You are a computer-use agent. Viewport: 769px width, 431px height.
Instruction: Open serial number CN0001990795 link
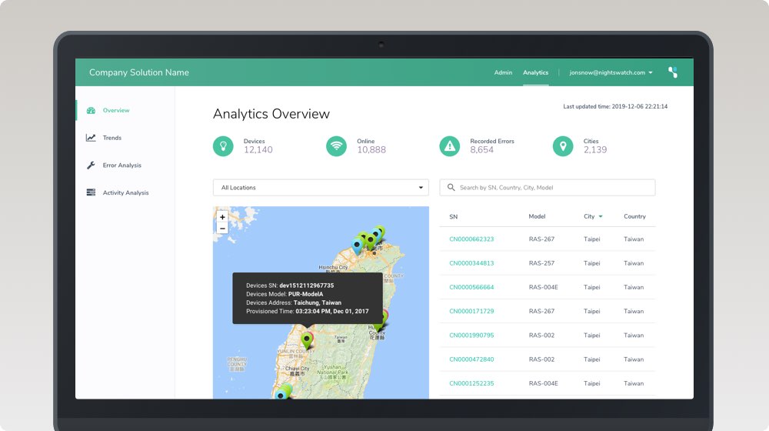(471, 336)
